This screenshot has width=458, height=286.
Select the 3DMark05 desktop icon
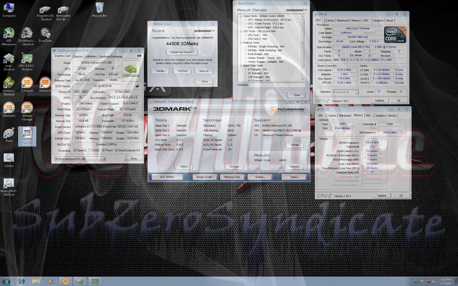(x=27, y=85)
